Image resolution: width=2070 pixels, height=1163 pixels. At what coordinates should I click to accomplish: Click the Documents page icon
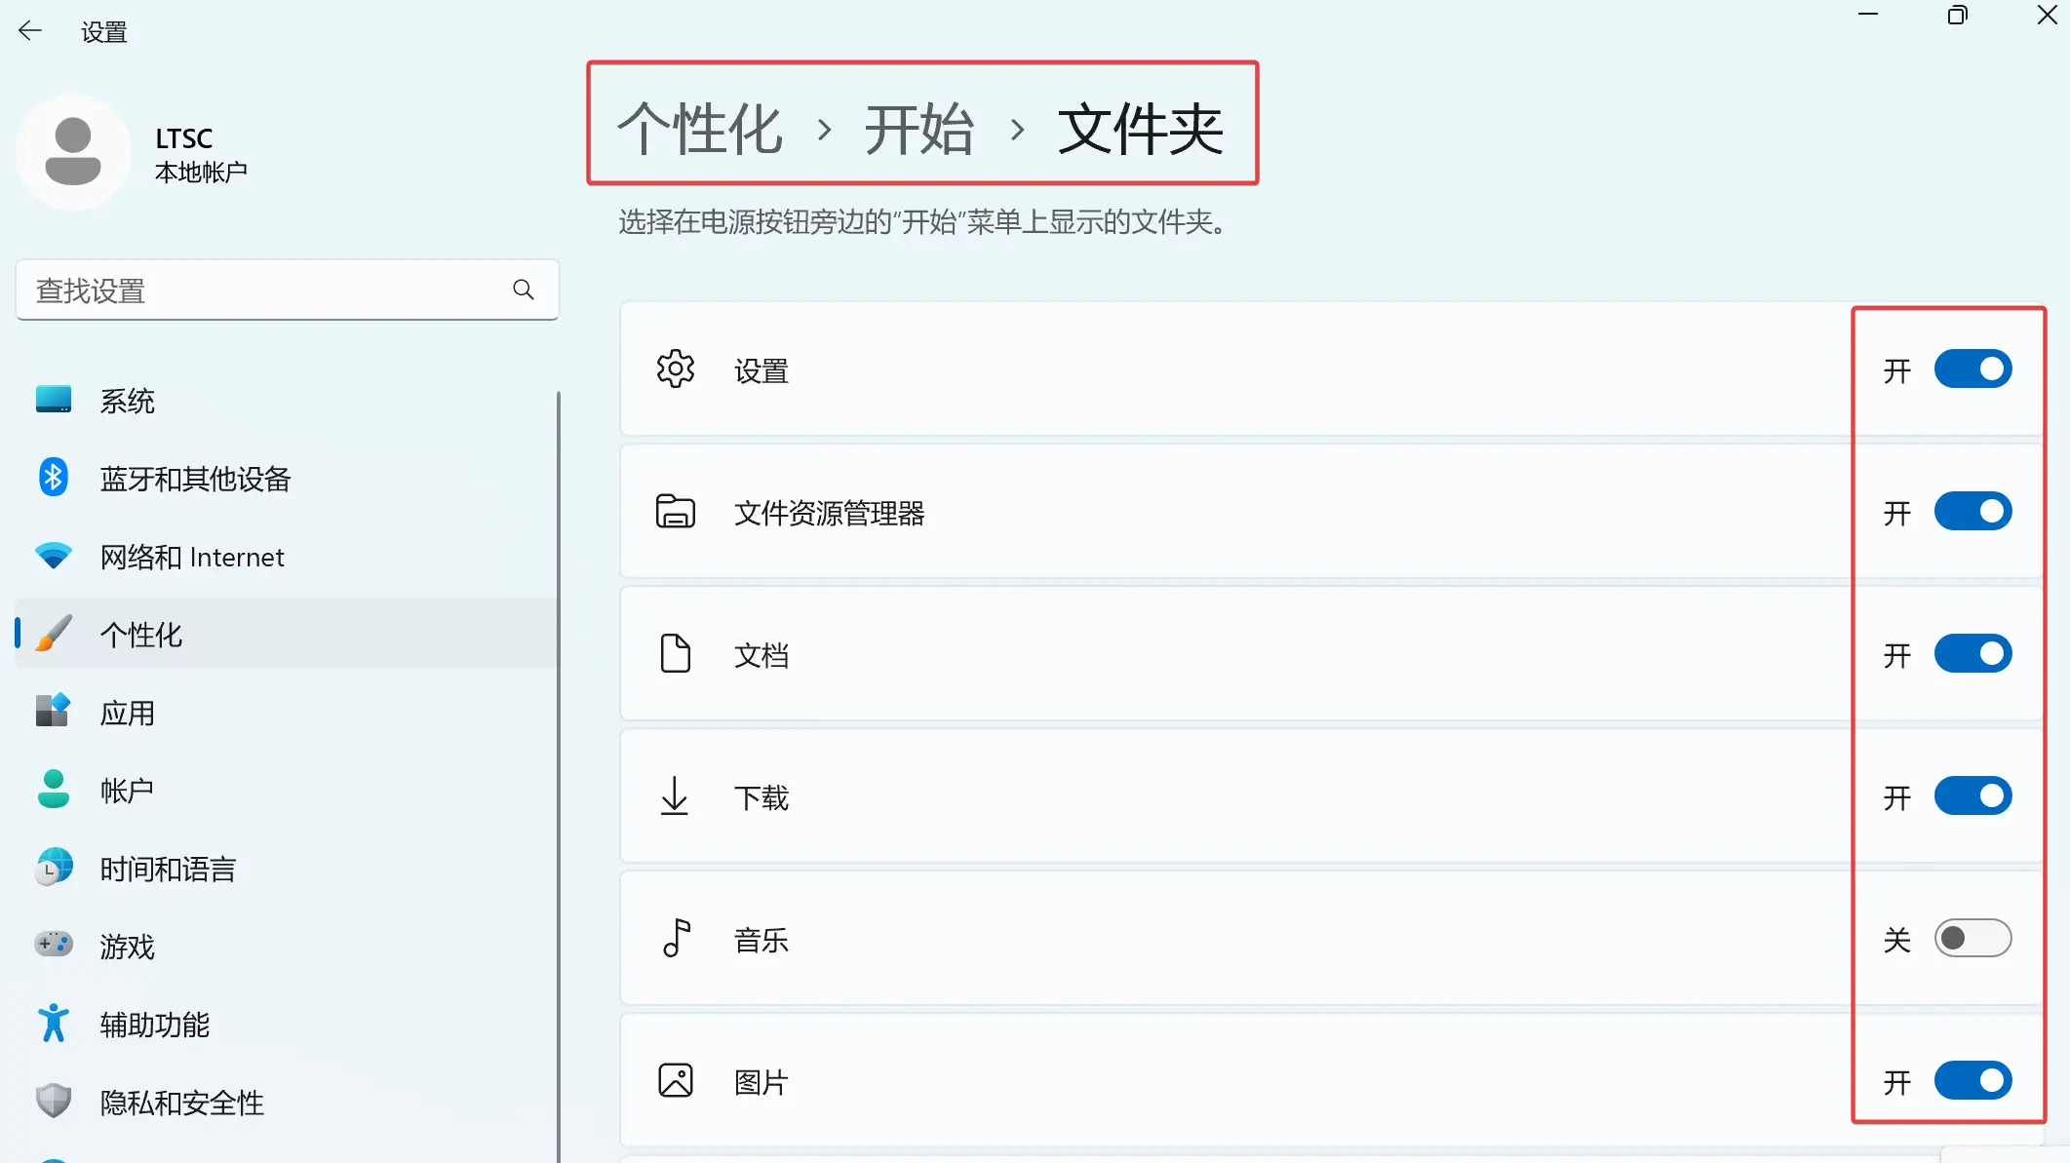(x=676, y=654)
